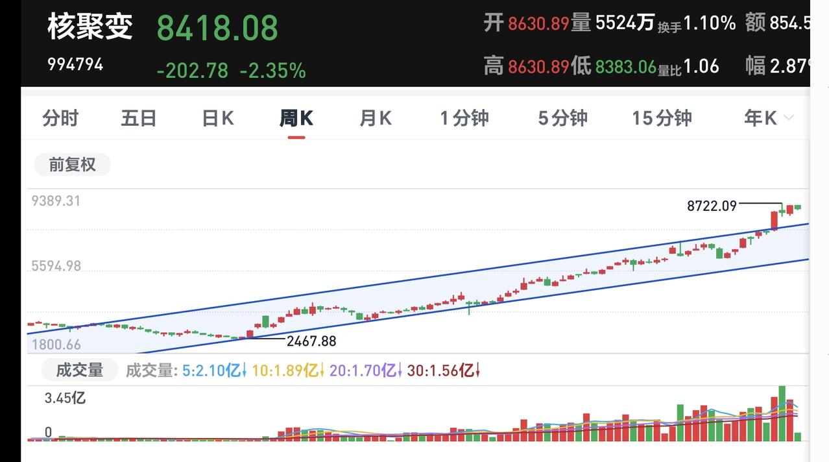Screen dimensions: 829x462
Task: Click the 20-period volume average 20:1.70亿
Action: pos(366,371)
